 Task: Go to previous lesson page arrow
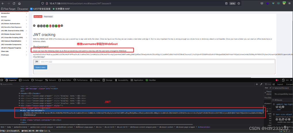click(34, 26)
